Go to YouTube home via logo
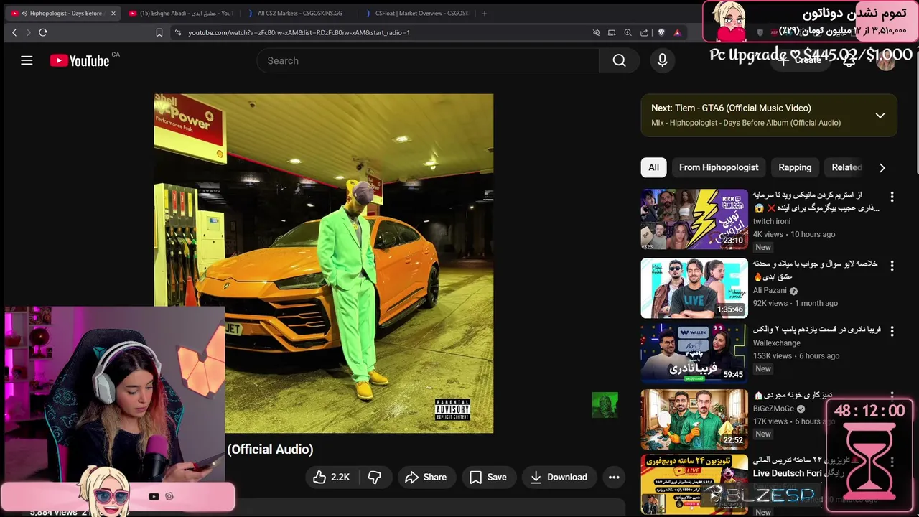This screenshot has height=517, width=919. pyautogui.click(x=79, y=61)
